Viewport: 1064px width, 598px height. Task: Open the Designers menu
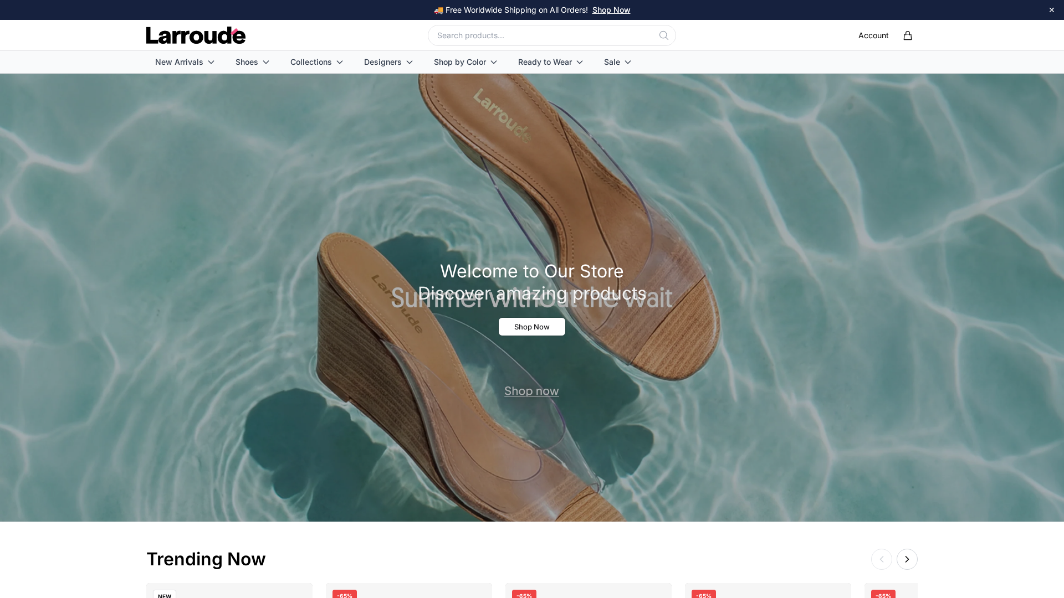coord(388,62)
